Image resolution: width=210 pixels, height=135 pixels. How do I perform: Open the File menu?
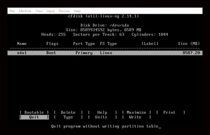[12, 11]
